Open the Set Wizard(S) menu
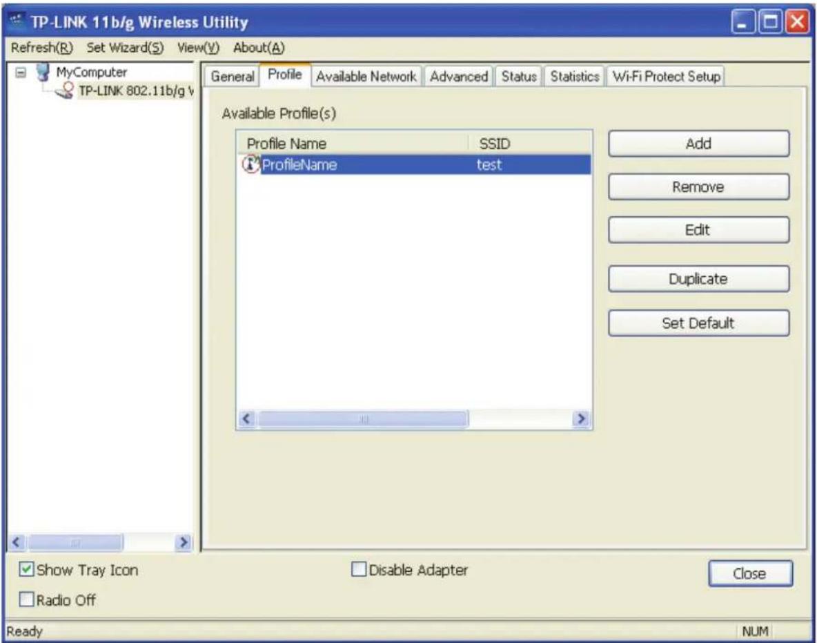817x643 pixels. click(125, 48)
